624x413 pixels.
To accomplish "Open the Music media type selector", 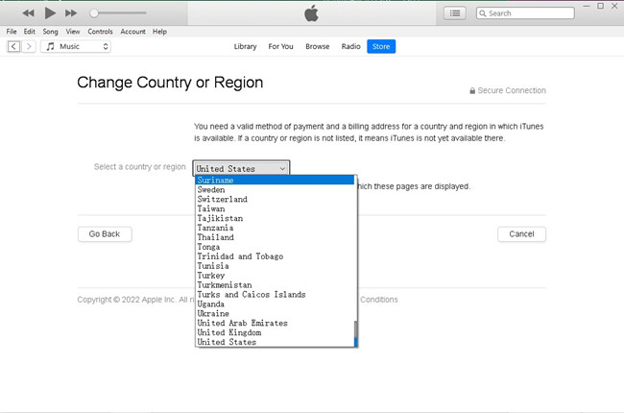I will [x=76, y=47].
